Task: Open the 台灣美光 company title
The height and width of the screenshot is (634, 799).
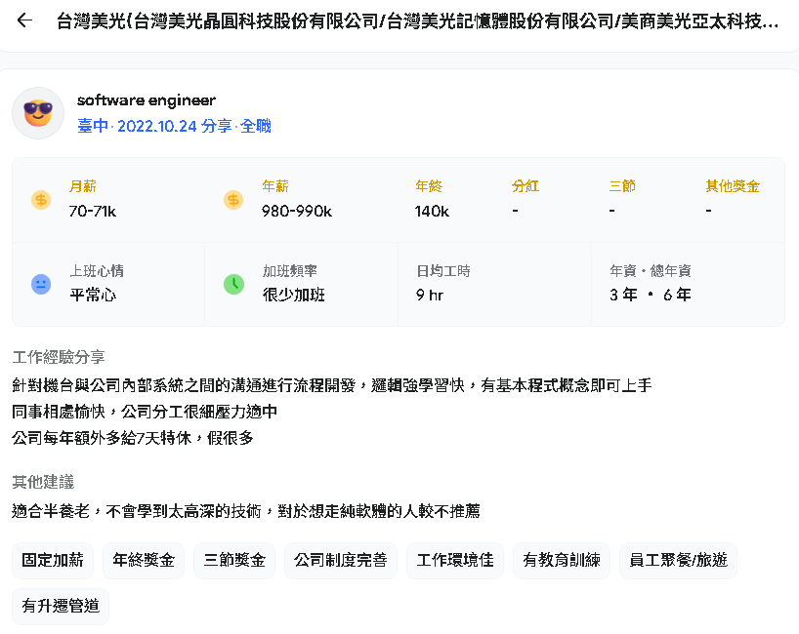Action: 417,20
